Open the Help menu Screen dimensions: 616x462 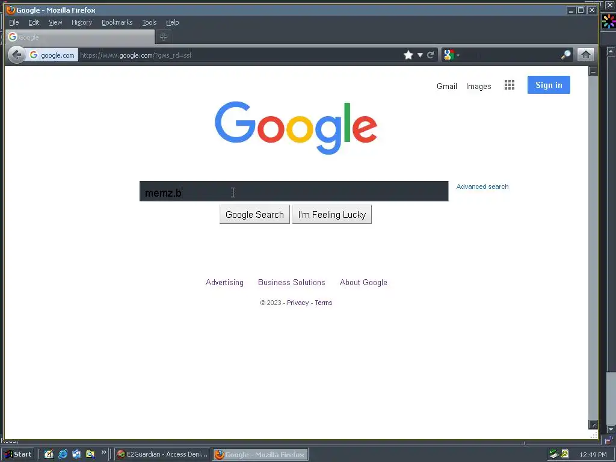(172, 22)
